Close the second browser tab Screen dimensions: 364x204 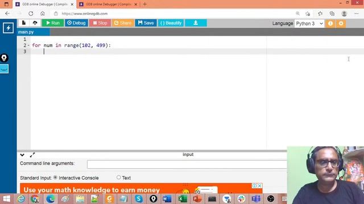click(x=136, y=5)
